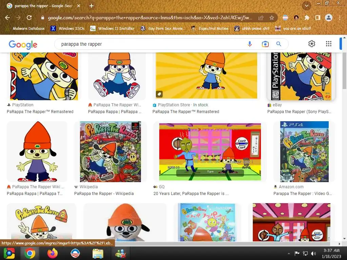Open Google quick settings gear
Screen dimensions: 347x260
pos(312,44)
